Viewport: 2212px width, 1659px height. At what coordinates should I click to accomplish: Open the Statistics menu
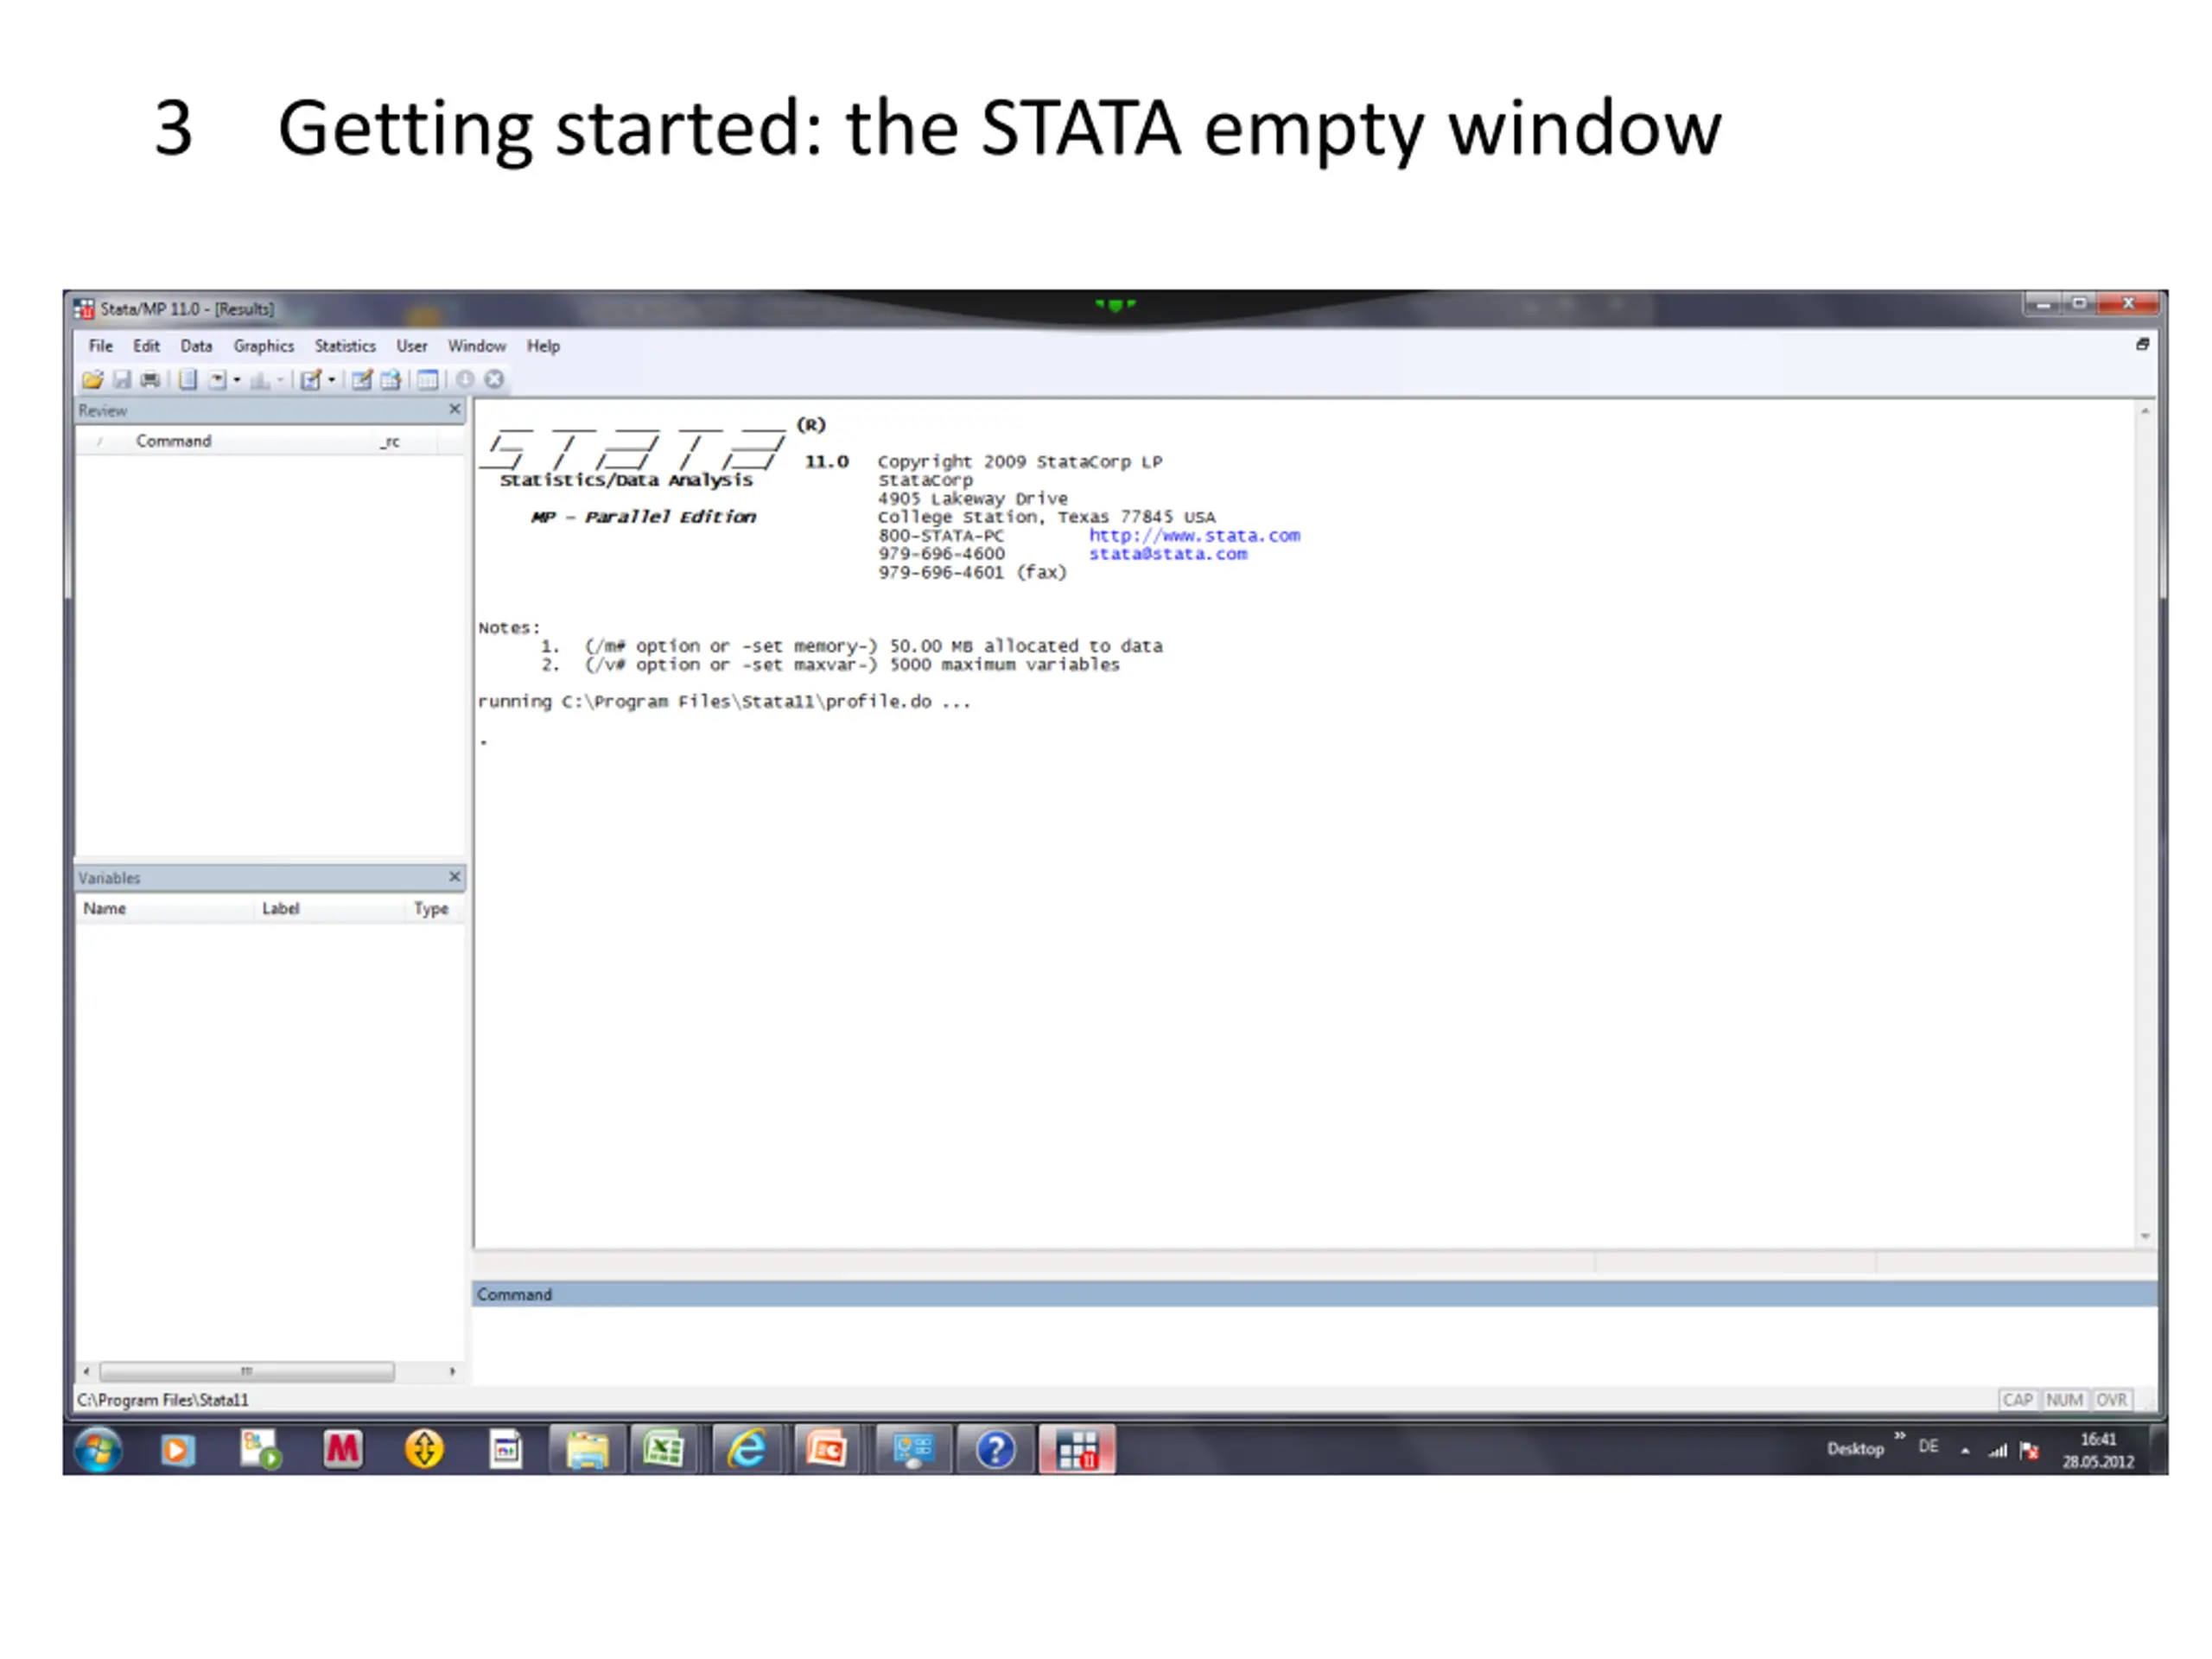click(x=345, y=346)
